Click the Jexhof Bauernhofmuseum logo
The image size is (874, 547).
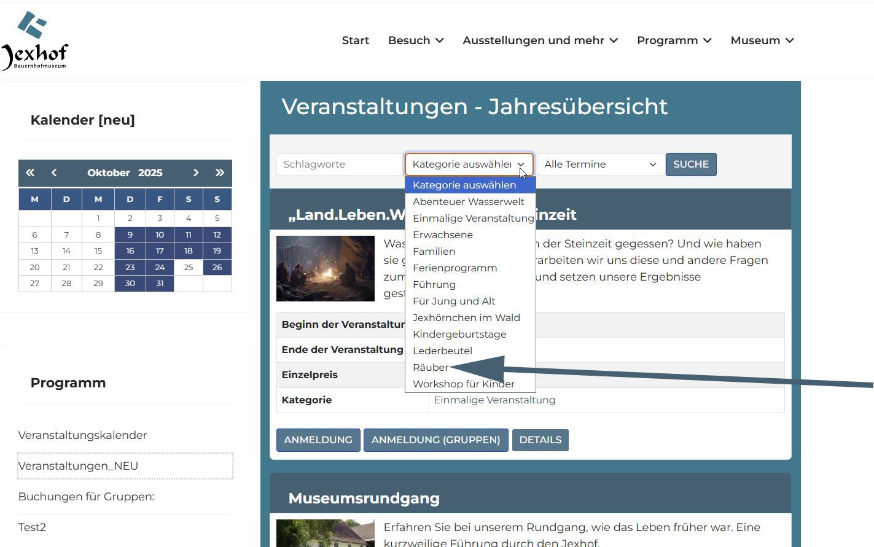tap(35, 41)
